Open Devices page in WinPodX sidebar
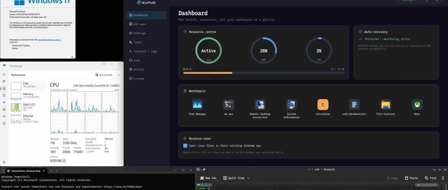The width and height of the screenshot is (448, 190). point(147,69)
